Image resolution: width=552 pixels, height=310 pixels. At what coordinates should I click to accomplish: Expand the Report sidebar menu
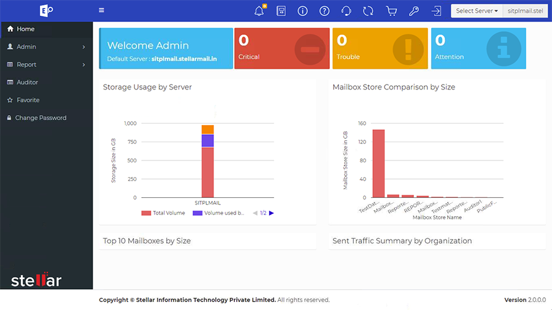(46, 64)
